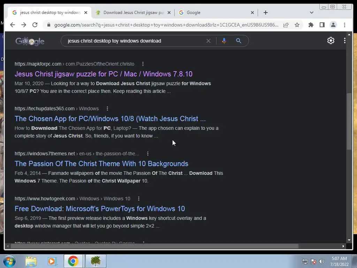The width and height of the screenshot is (357, 268).
Task: Close the jesus christ desktop toy tab
Action: [86, 13]
